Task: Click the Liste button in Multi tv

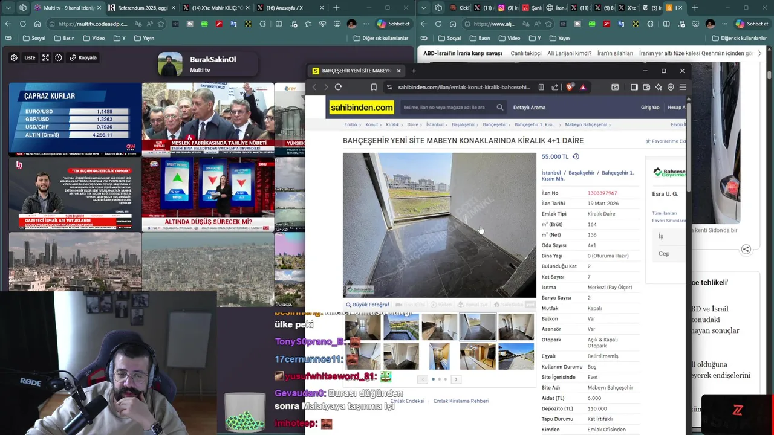Action: [x=30, y=57]
